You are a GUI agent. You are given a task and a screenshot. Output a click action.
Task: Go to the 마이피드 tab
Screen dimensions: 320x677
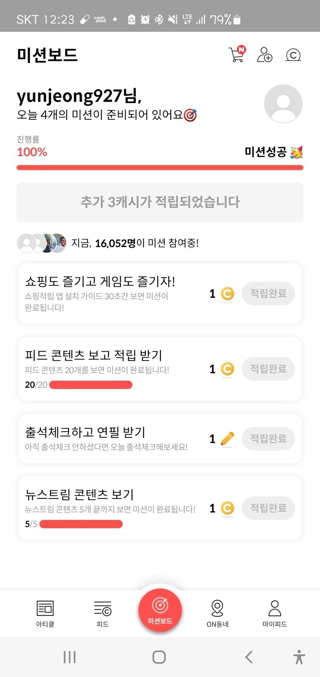pyautogui.click(x=275, y=613)
